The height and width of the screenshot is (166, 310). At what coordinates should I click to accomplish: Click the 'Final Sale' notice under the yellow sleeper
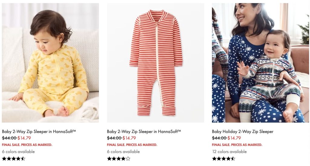27,145
